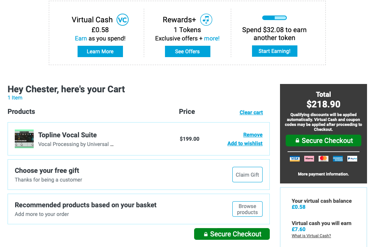Image resolution: width=378 pixels, height=247 pixels.
Task: Click the £0.58 balance in the sidebar
Action: tap(299, 207)
